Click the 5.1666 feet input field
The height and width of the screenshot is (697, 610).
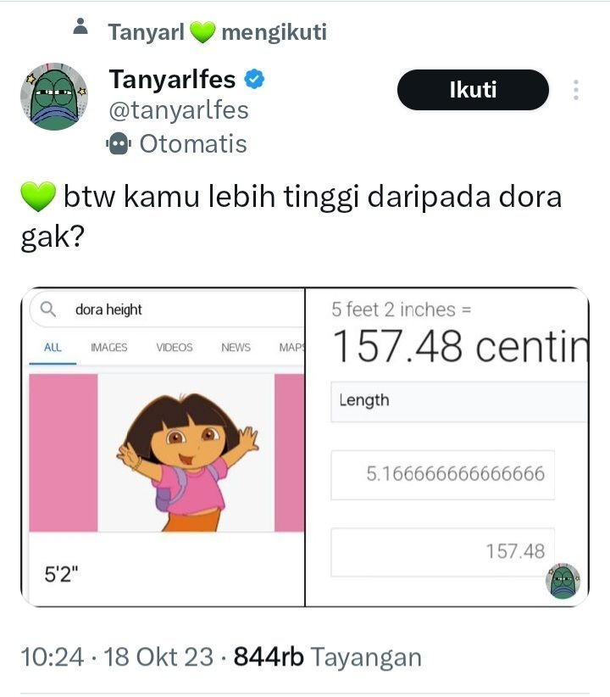[443, 475]
